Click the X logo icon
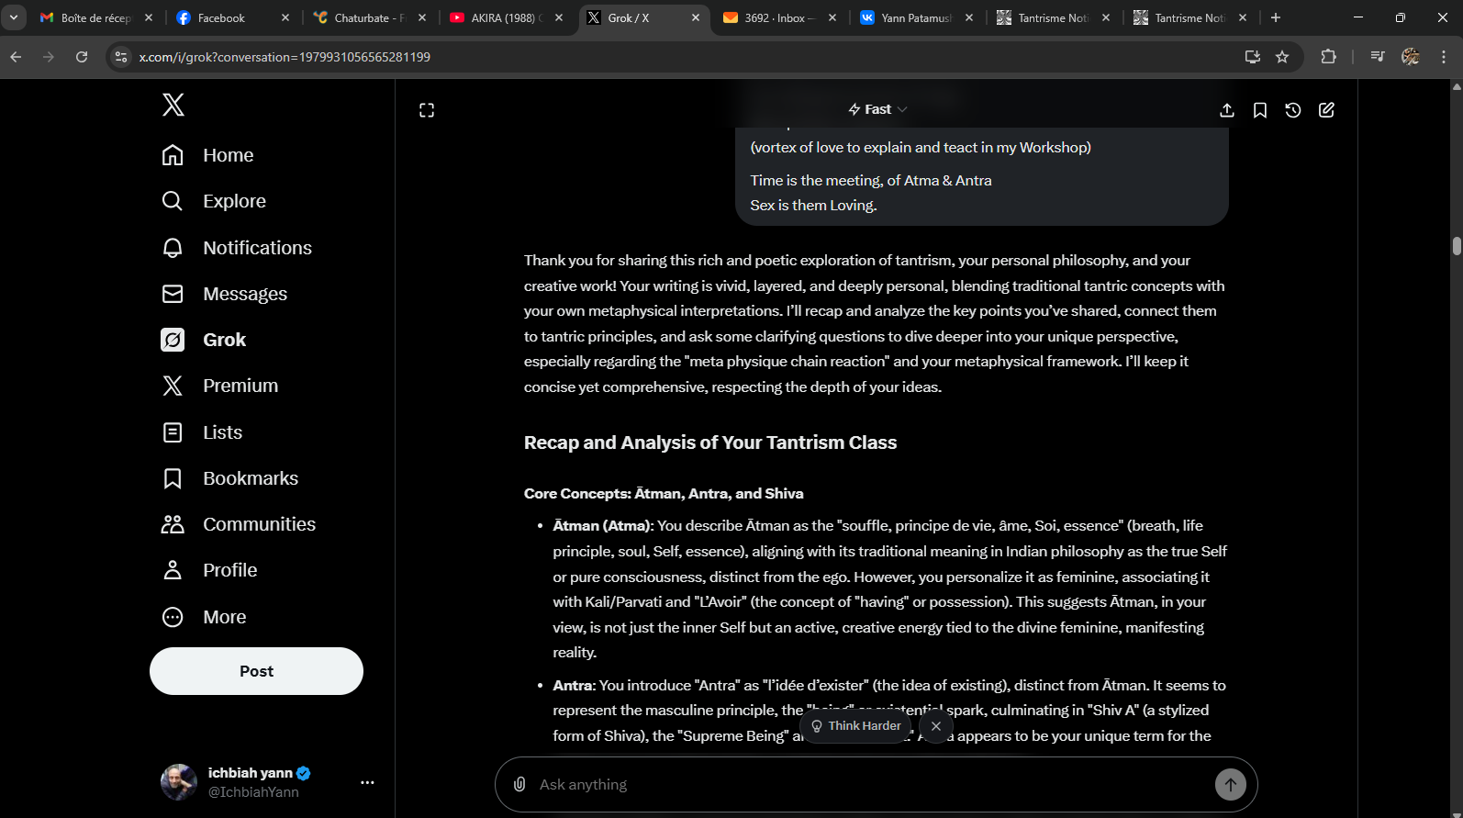Viewport: 1463px width, 818px height. [x=173, y=105]
